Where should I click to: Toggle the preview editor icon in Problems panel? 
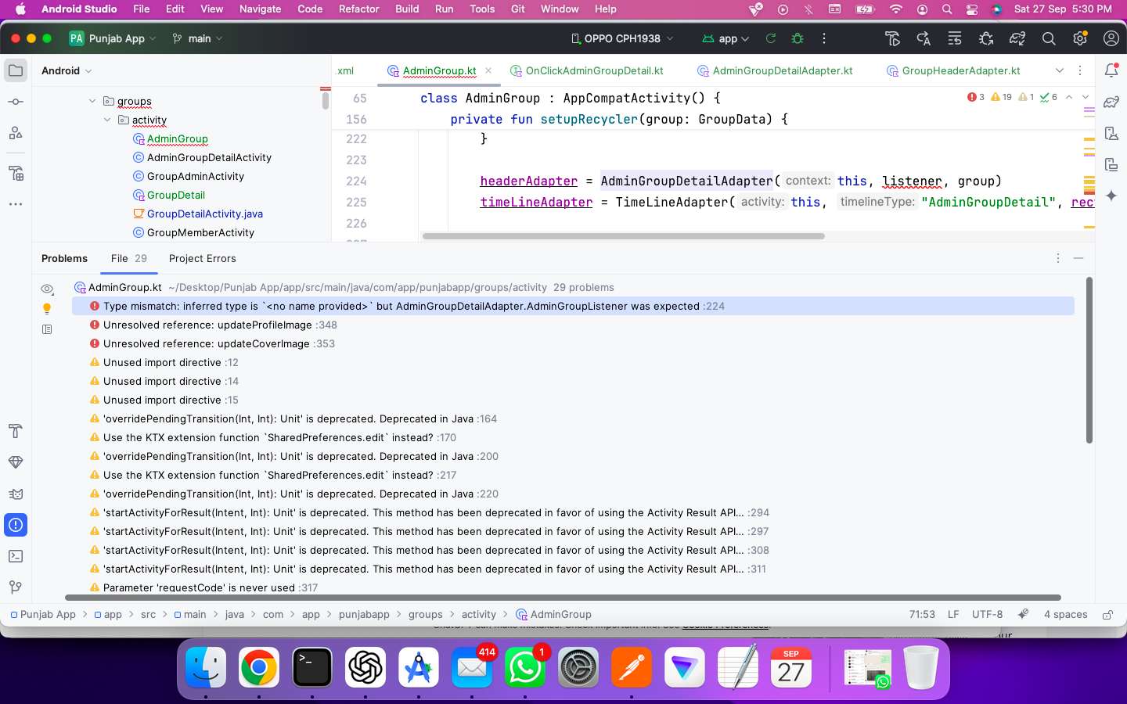click(47, 329)
